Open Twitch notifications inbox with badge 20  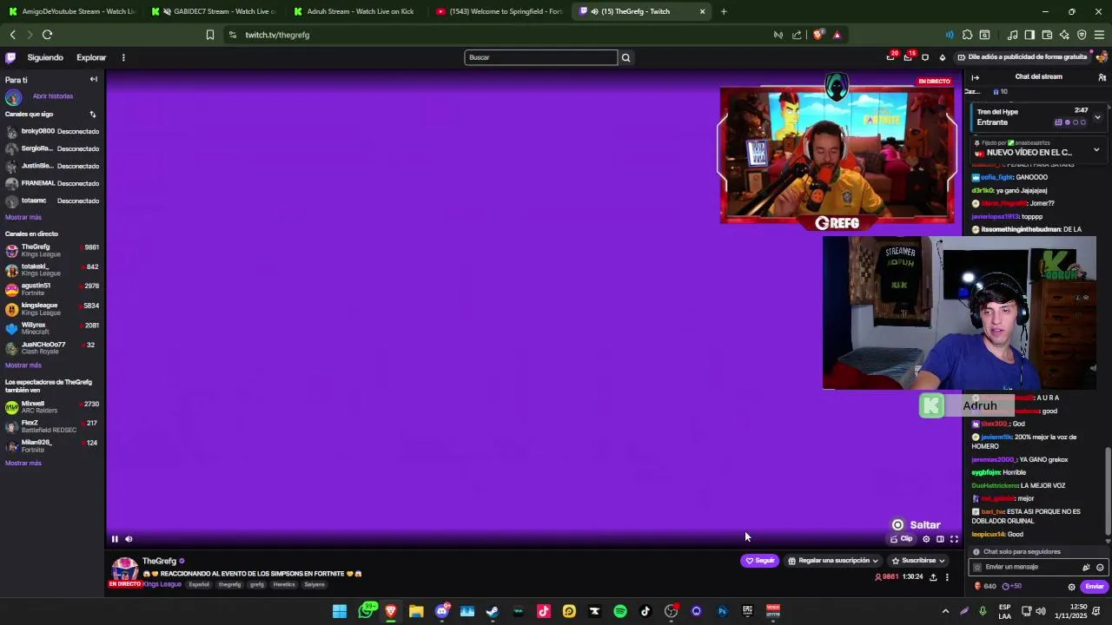tap(890, 57)
